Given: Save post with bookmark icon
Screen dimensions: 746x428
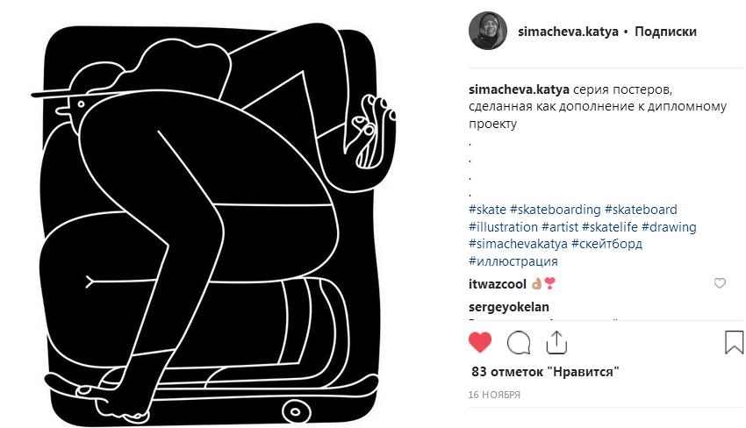Looking at the screenshot, I should click(734, 342).
